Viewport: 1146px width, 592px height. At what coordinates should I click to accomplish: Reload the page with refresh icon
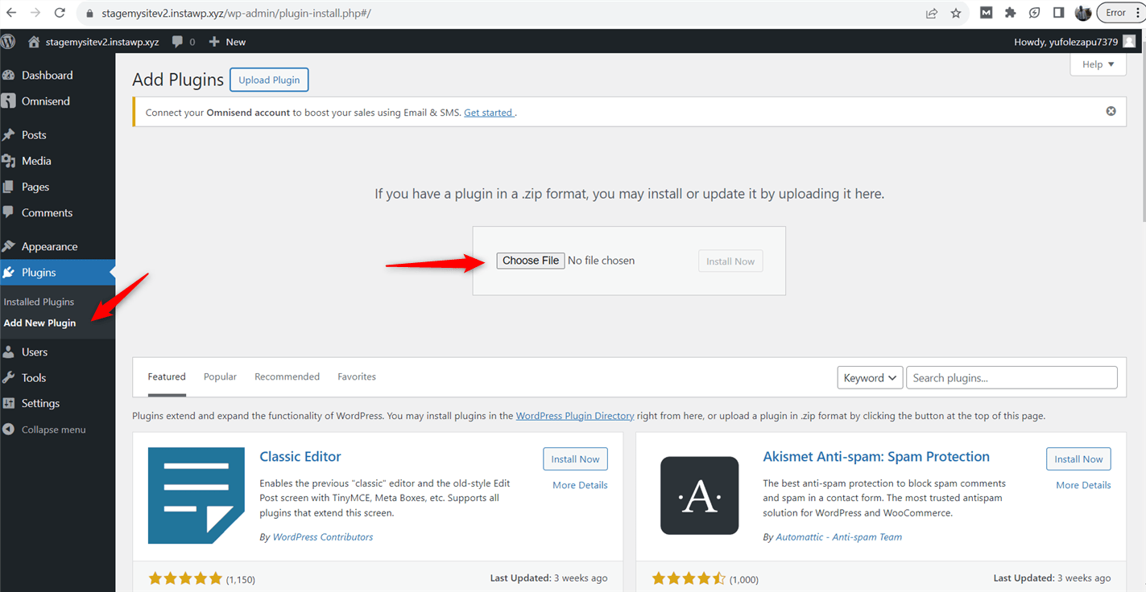click(x=60, y=13)
